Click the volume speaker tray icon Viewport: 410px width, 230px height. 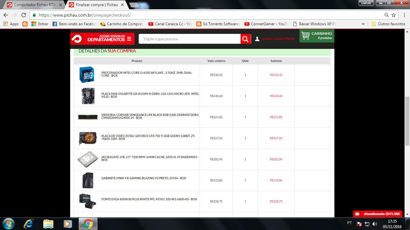[x=375, y=224]
